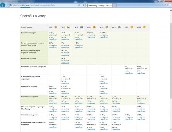Open подробнее for Обменные пункты, WMG column
The height and width of the screenshot is (132, 172).
[141, 111]
